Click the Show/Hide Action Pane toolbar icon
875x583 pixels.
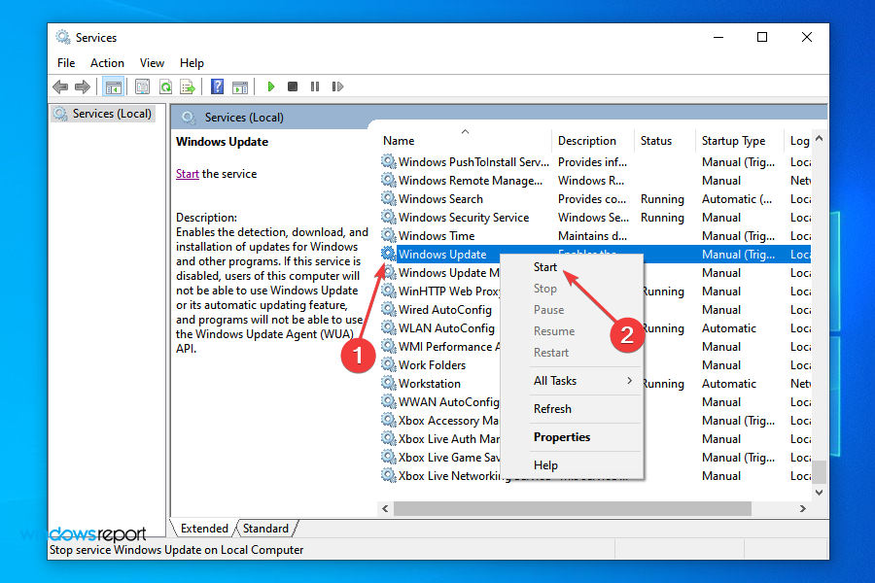(x=238, y=86)
